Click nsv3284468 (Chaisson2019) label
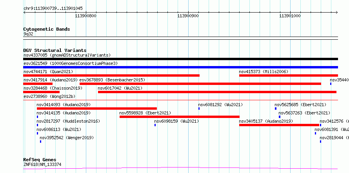This screenshot has height=173, width=349. [x=53, y=88]
